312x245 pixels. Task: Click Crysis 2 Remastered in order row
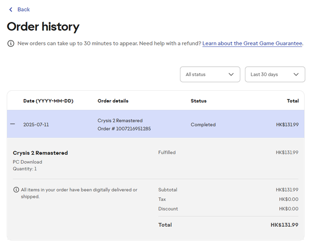point(120,121)
